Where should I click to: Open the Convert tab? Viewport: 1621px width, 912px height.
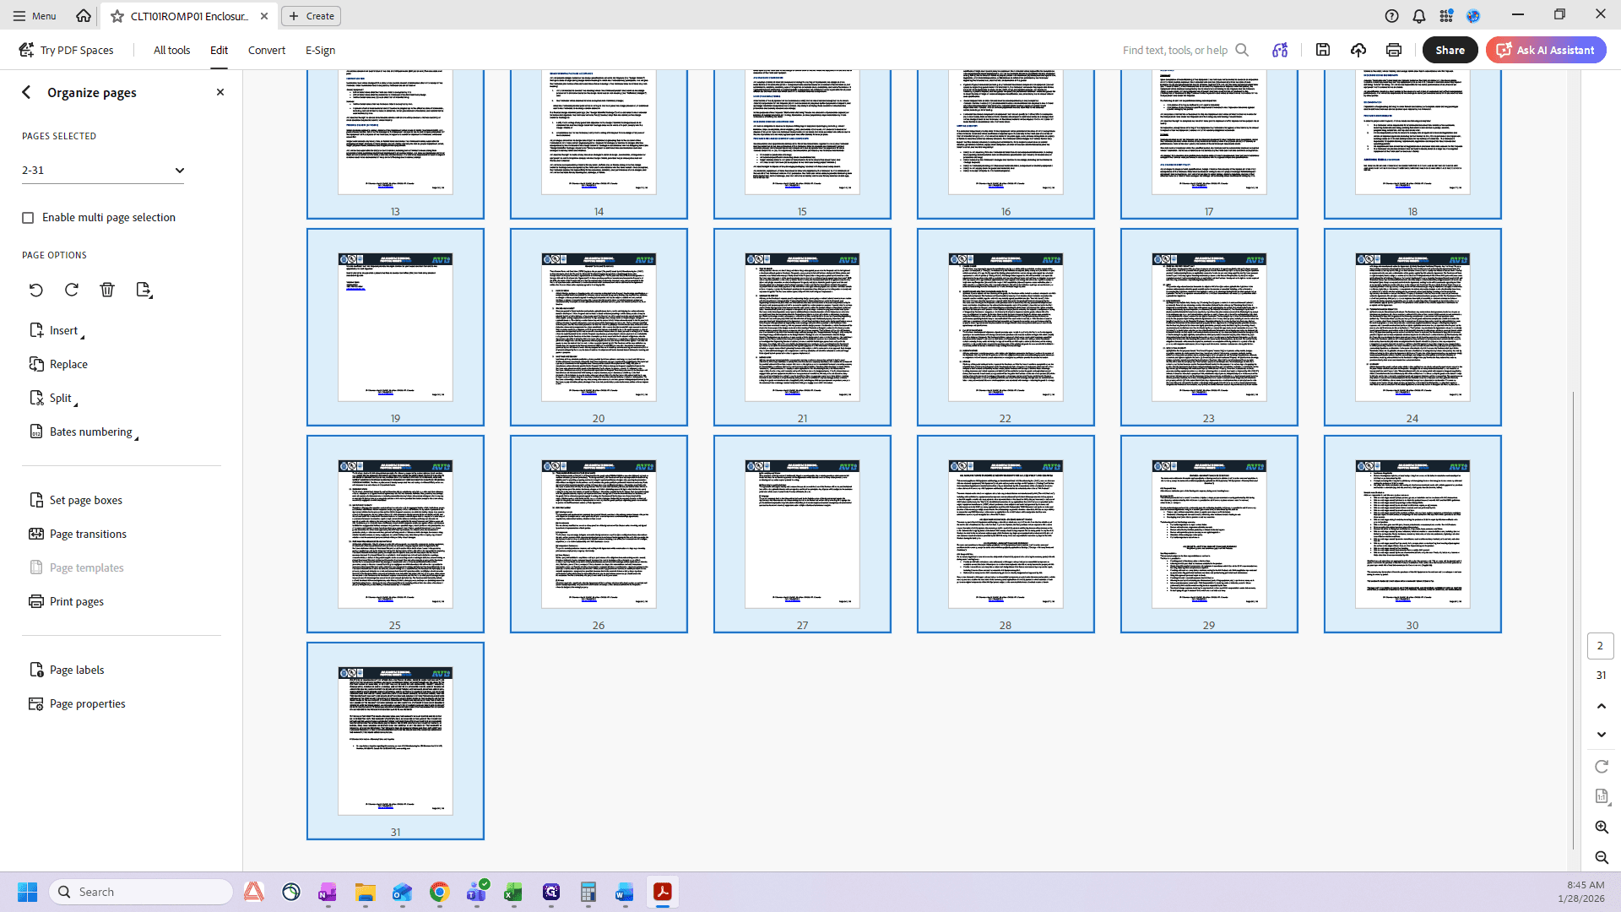coord(267,50)
